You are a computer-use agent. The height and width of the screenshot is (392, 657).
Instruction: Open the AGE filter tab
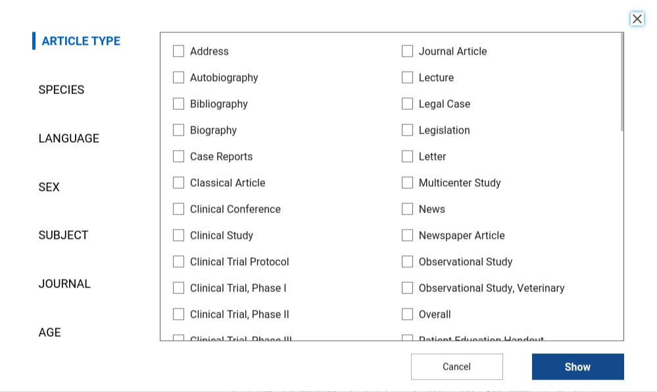coord(50,332)
